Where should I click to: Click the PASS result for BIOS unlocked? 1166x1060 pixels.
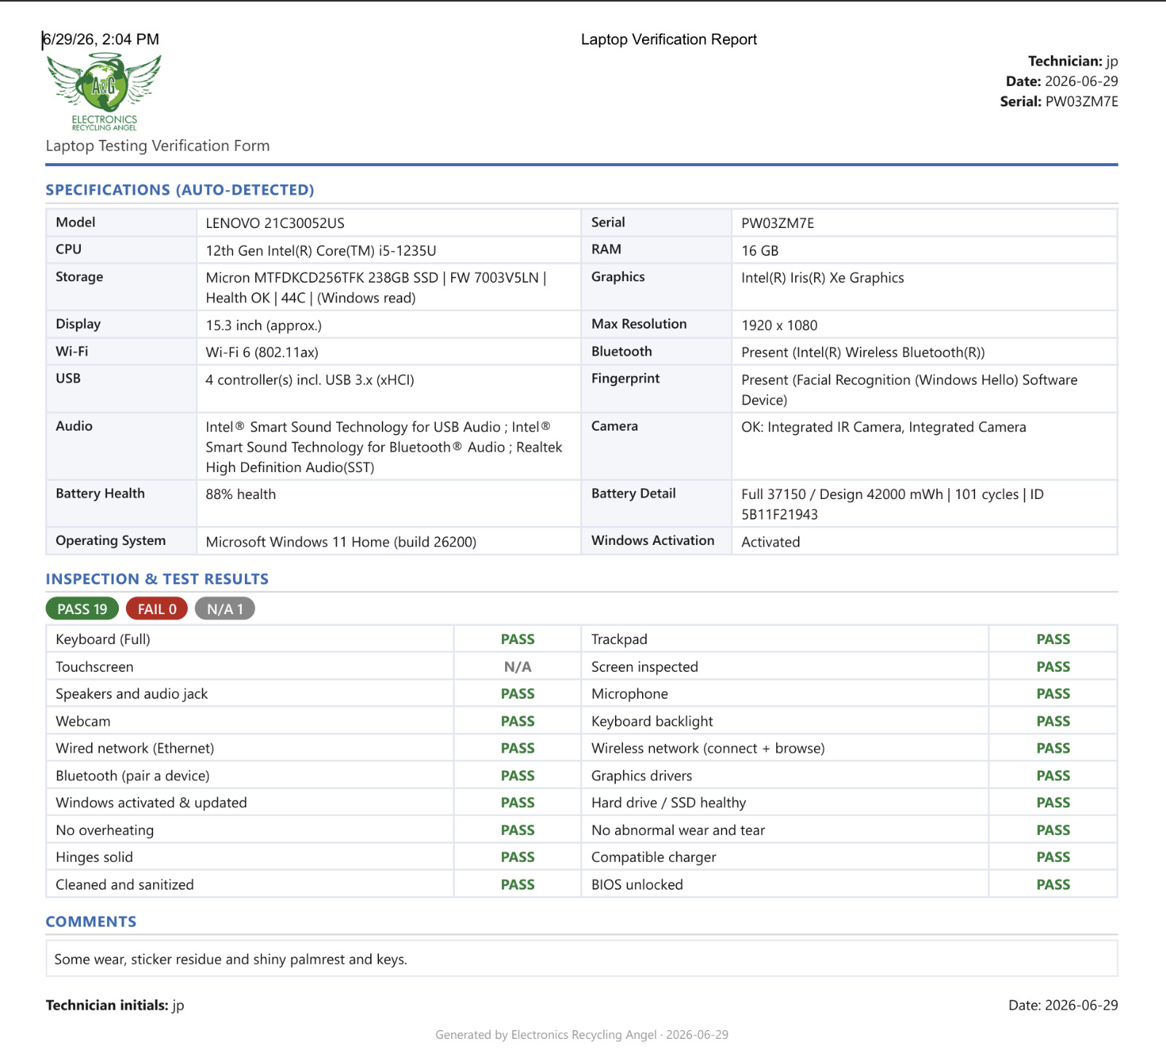coord(1053,884)
